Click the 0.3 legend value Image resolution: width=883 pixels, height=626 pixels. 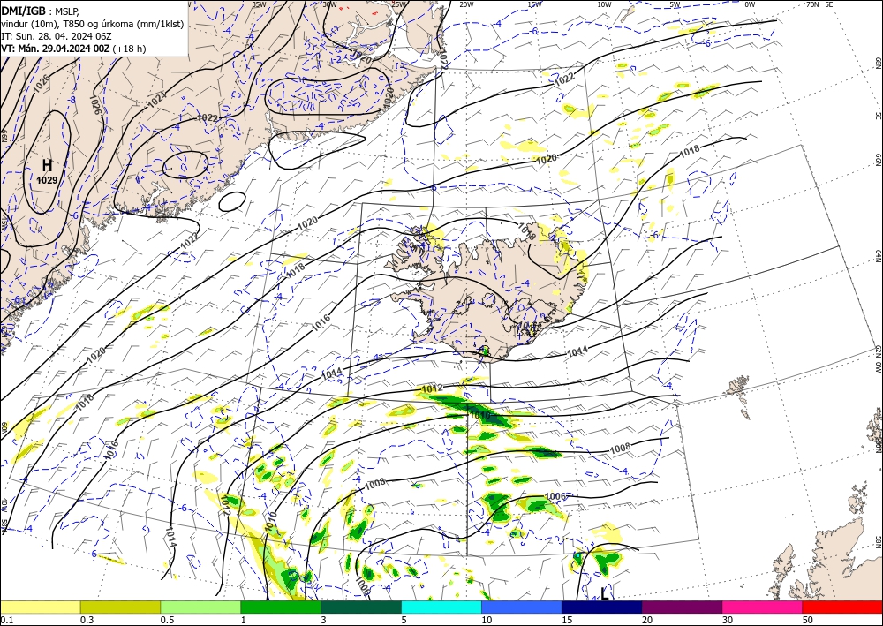pyautogui.click(x=87, y=619)
